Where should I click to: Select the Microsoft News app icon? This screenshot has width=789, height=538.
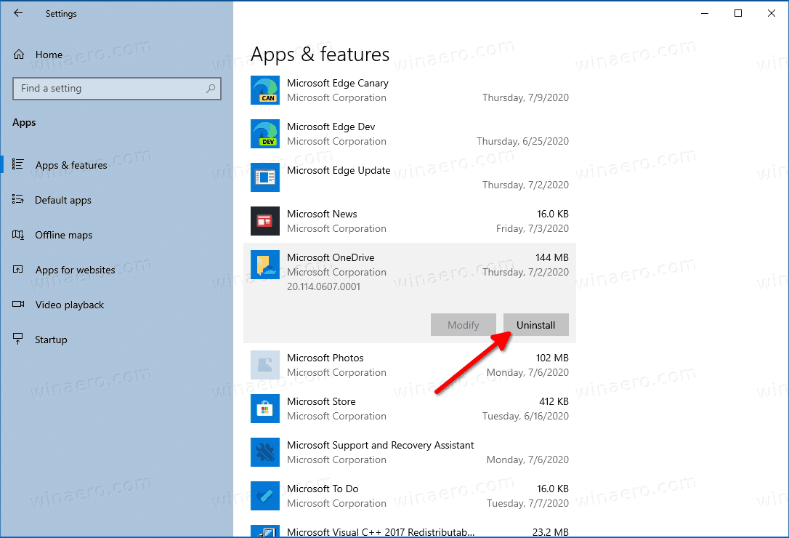265,221
